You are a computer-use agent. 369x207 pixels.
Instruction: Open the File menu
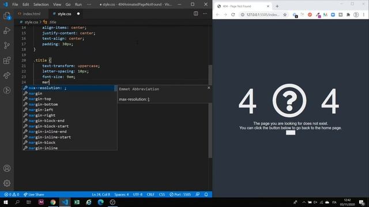[15, 5]
